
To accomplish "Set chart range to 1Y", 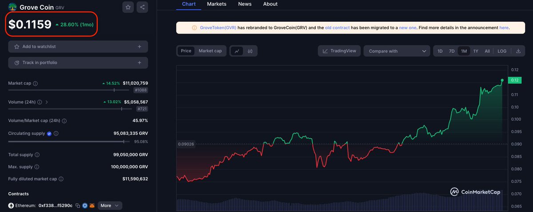I will point(476,51).
